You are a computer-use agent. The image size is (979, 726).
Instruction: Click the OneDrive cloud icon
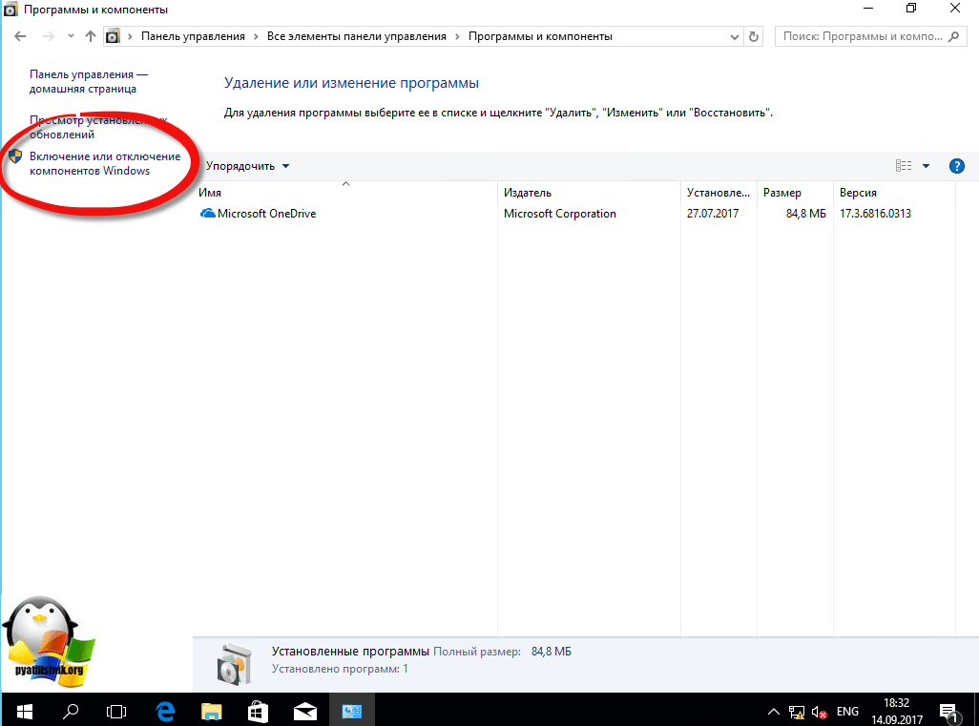207,214
